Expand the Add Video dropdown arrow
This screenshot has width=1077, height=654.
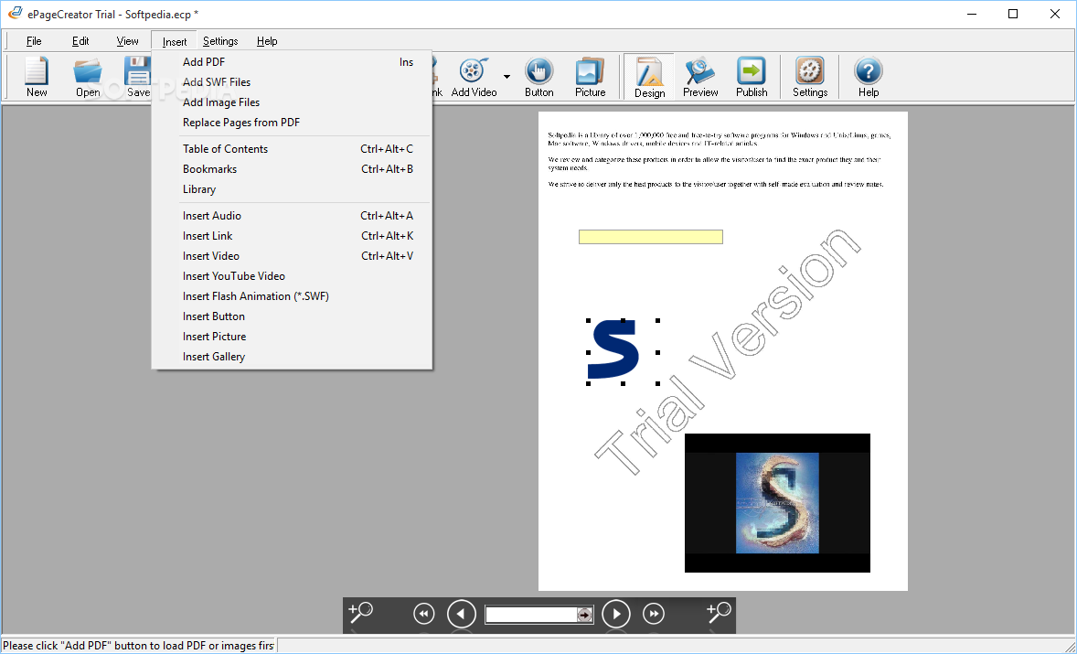tap(507, 76)
